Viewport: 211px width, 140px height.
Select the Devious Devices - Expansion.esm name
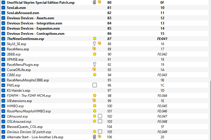tap(33, 28)
